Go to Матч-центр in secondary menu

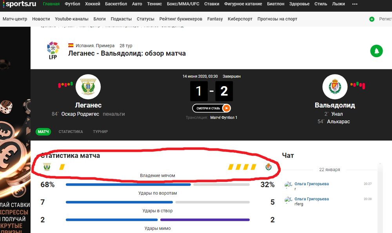click(15, 19)
